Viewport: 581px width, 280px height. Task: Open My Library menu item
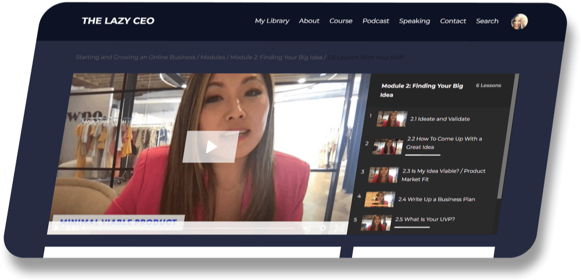tap(272, 21)
